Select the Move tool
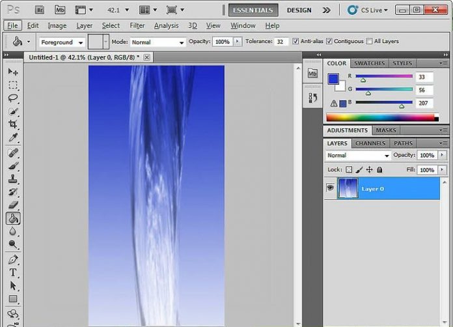 12,72
